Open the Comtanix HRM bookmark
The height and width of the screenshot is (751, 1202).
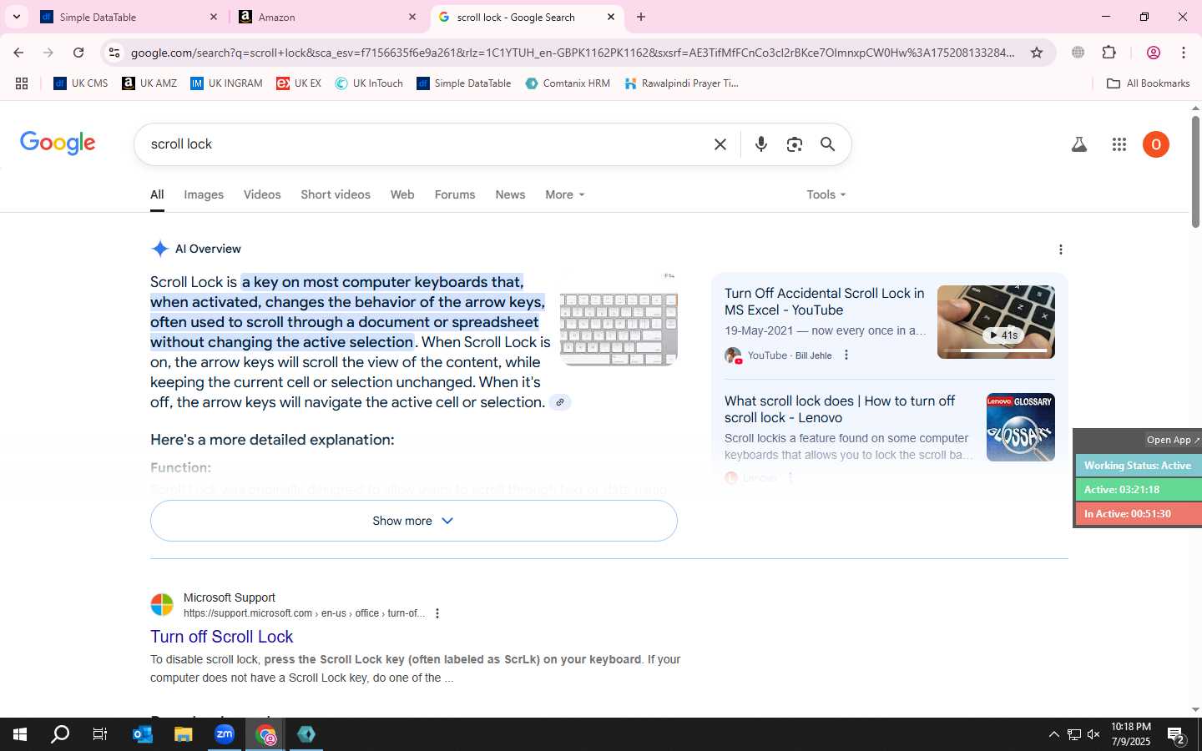568,83
